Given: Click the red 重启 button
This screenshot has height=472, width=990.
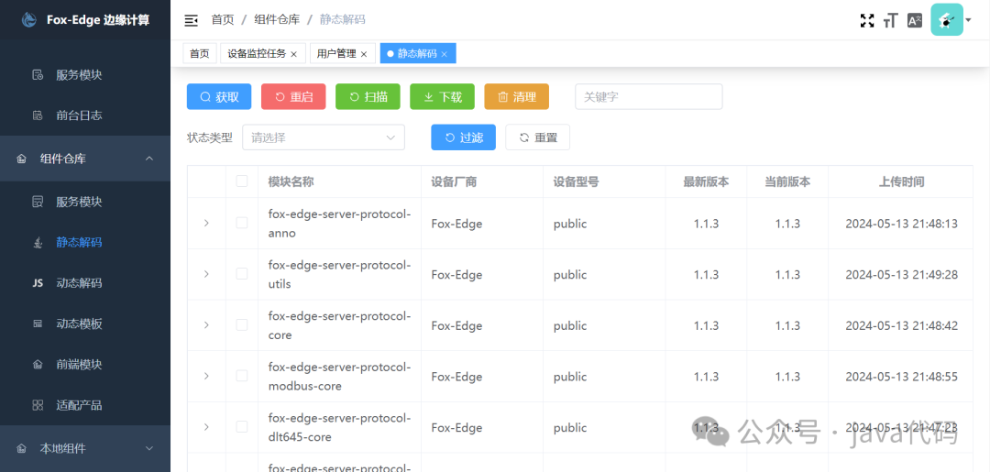Looking at the screenshot, I should [293, 96].
